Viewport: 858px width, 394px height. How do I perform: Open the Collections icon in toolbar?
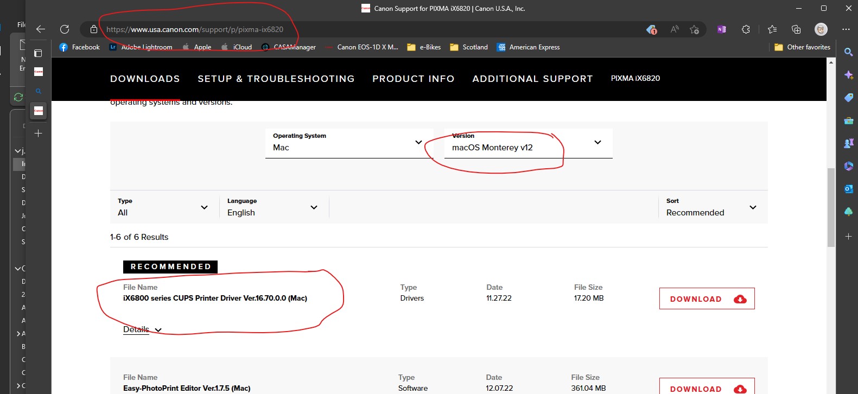pyautogui.click(x=796, y=29)
